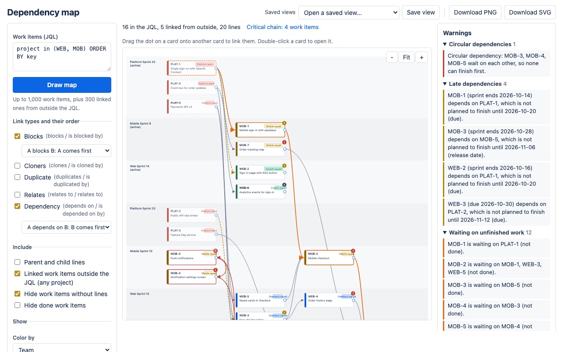The height and width of the screenshot is (352, 563).
Task: Click the link dot on PLAT-4 card
Action: 216,88
